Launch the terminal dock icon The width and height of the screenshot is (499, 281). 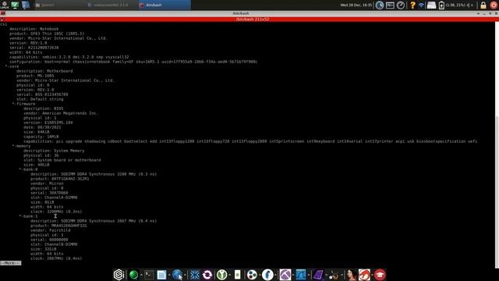coord(149,275)
